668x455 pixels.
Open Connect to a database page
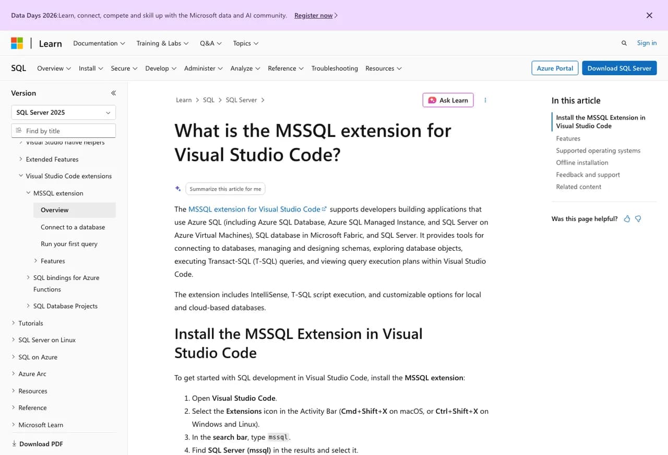73,227
